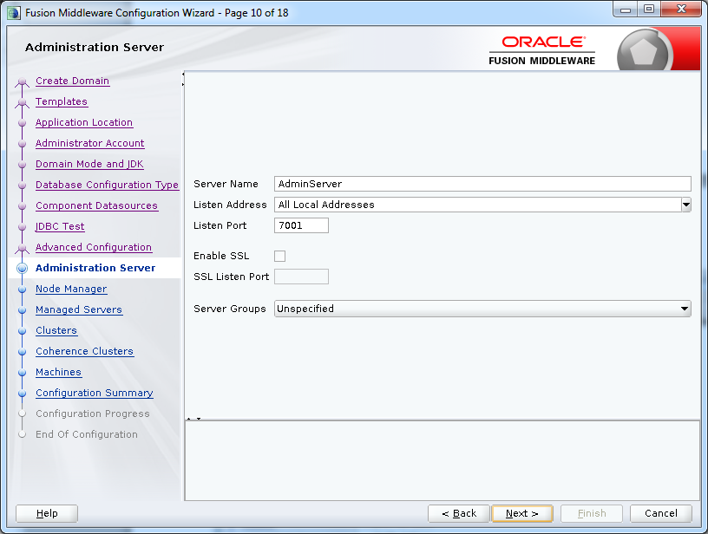Go to Node Manager step
The image size is (708, 534).
71,289
